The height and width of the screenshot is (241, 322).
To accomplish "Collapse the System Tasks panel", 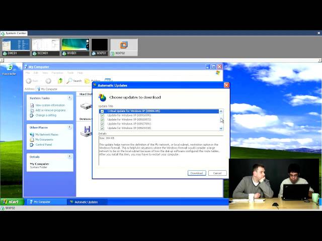I will click(69, 98).
